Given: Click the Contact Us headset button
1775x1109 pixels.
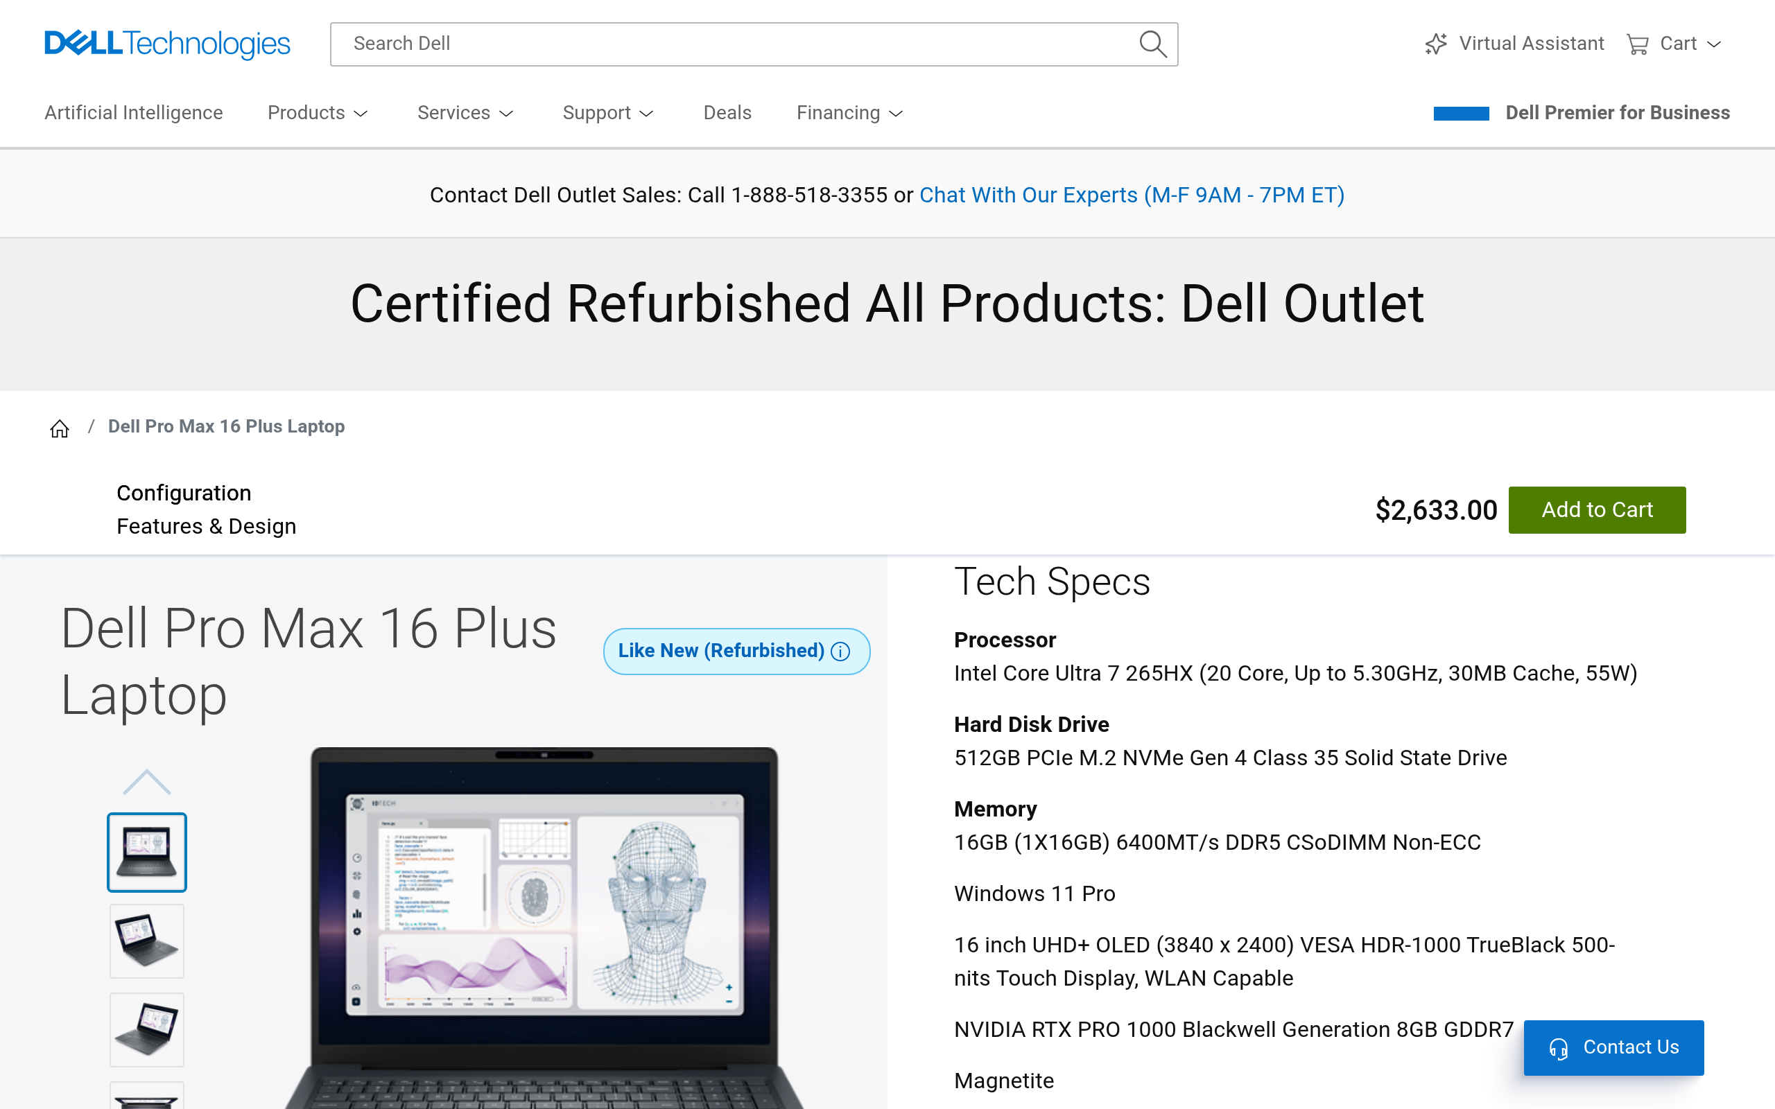Looking at the screenshot, I should point(1613,1047).
